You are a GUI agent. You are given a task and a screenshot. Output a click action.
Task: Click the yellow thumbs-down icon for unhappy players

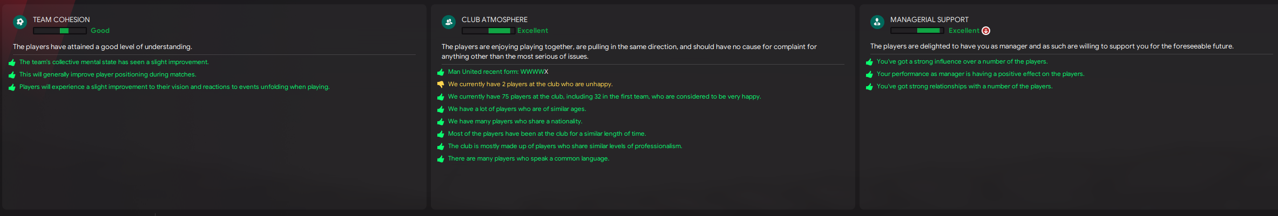pos(441,85)
